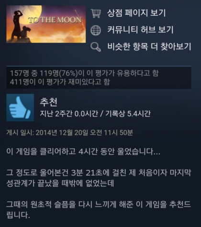201x227 pixels.
Task: Open 커뮤니티 허브 보기 link
Action: tap(140, 30)
